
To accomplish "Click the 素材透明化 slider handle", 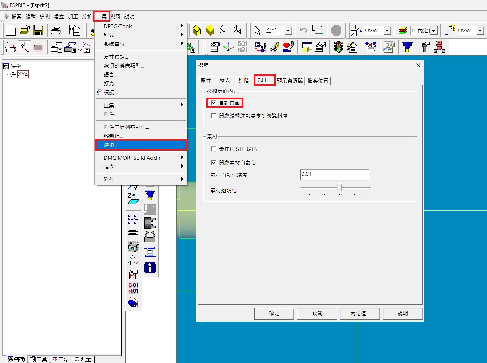I will tap(340, 188).
